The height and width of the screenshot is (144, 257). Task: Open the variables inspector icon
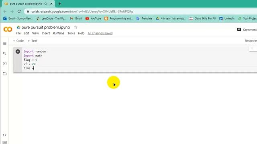pyautogui.click(x=4, y=64)
